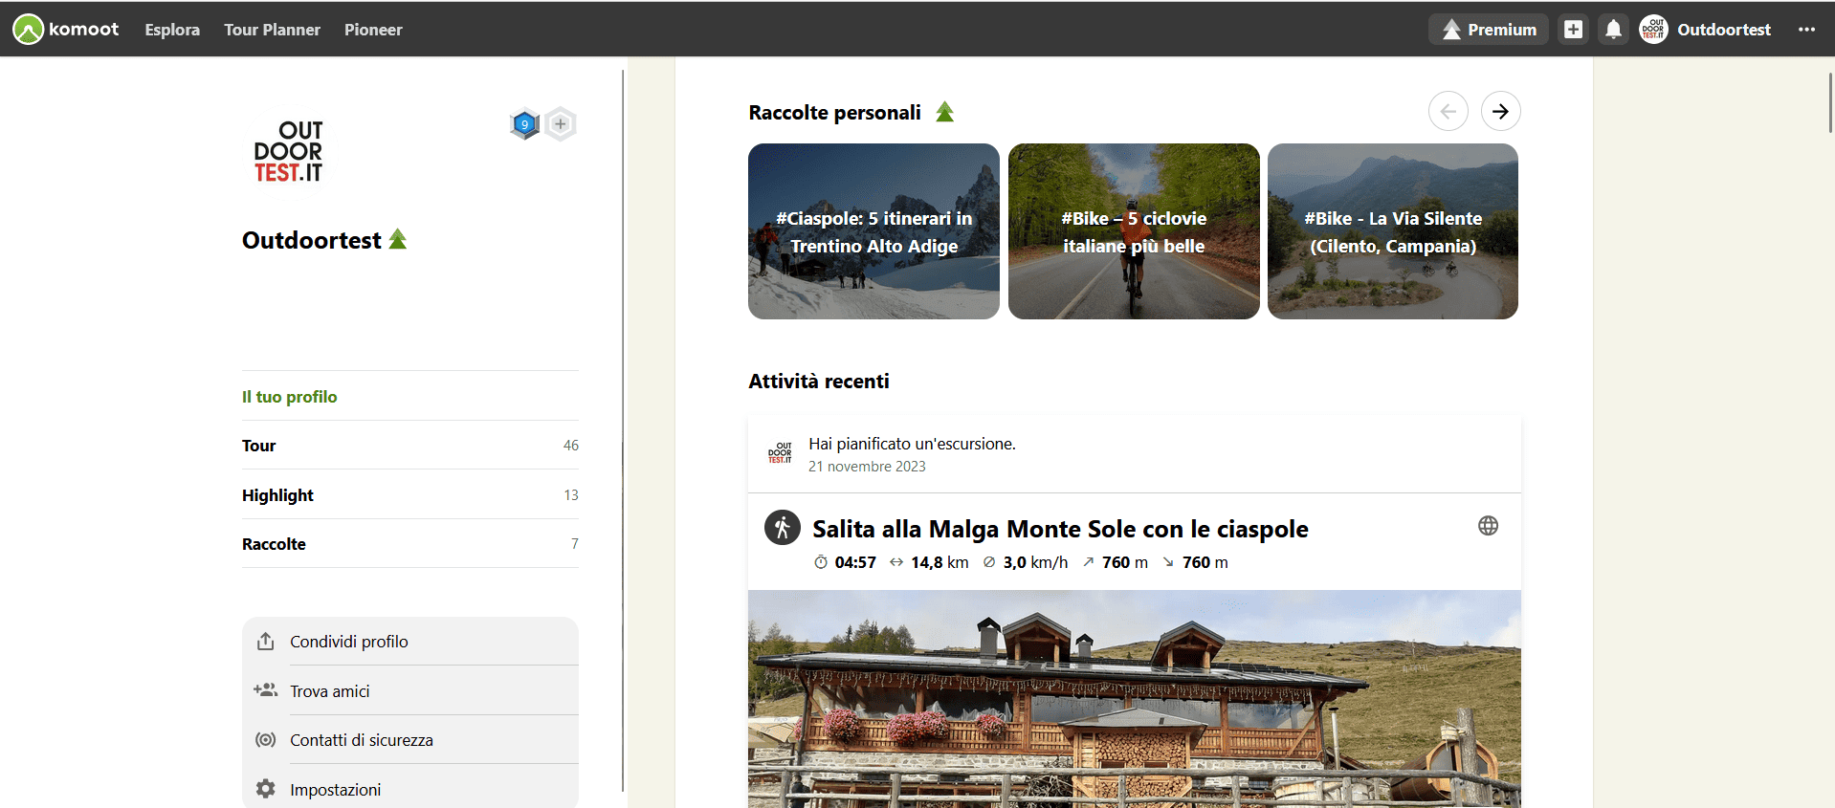Click the page scrollbar

1830,101
